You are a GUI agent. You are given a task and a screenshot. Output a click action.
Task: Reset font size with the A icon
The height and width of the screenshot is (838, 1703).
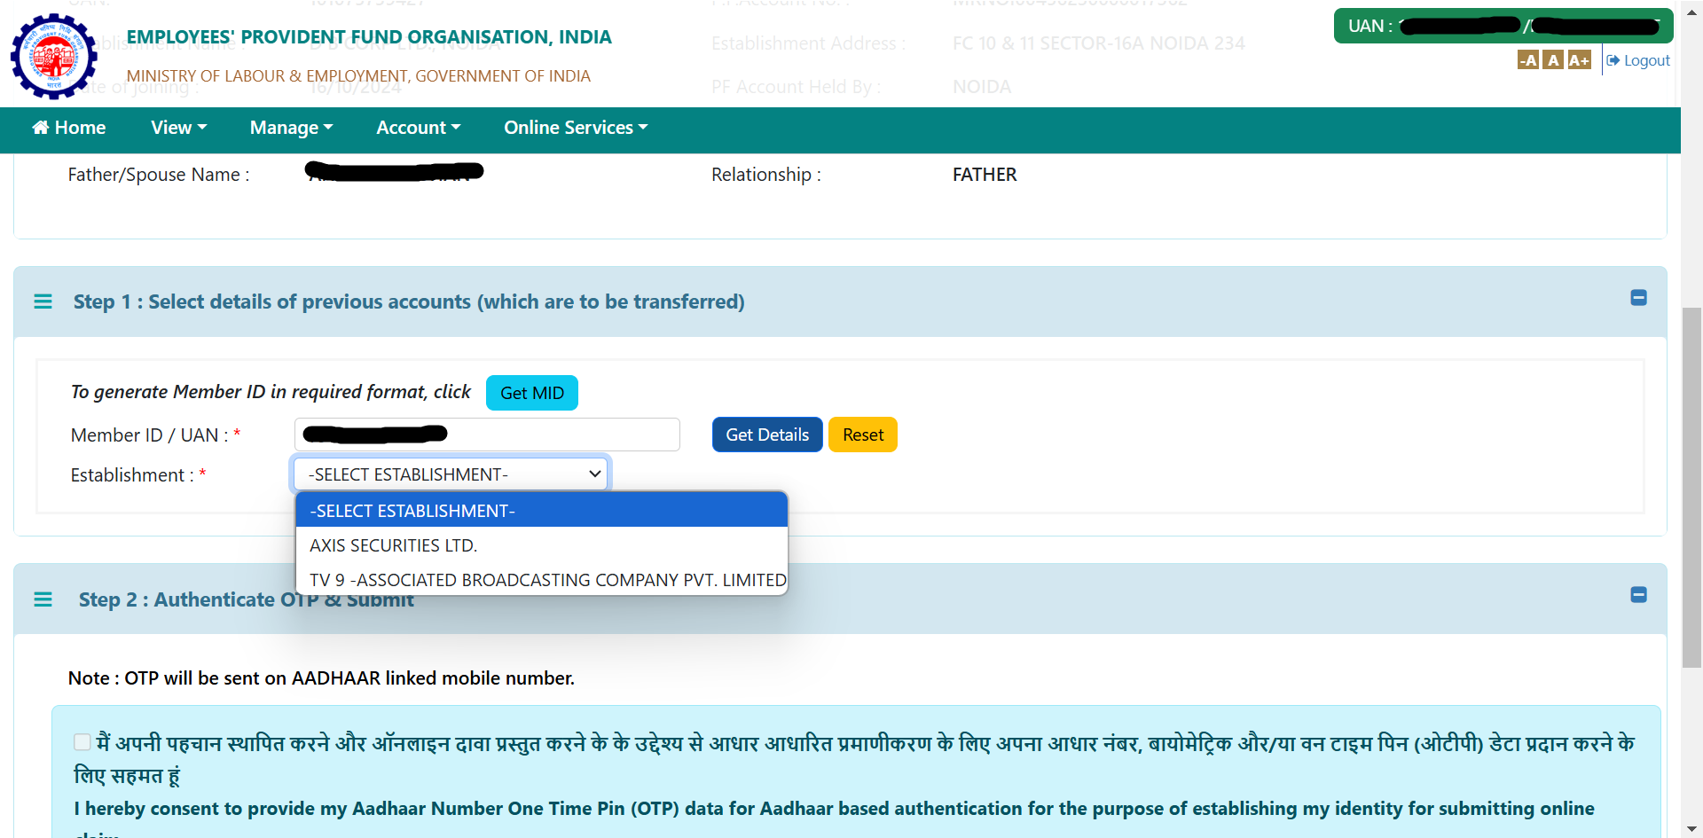(x=1553, y=59)
